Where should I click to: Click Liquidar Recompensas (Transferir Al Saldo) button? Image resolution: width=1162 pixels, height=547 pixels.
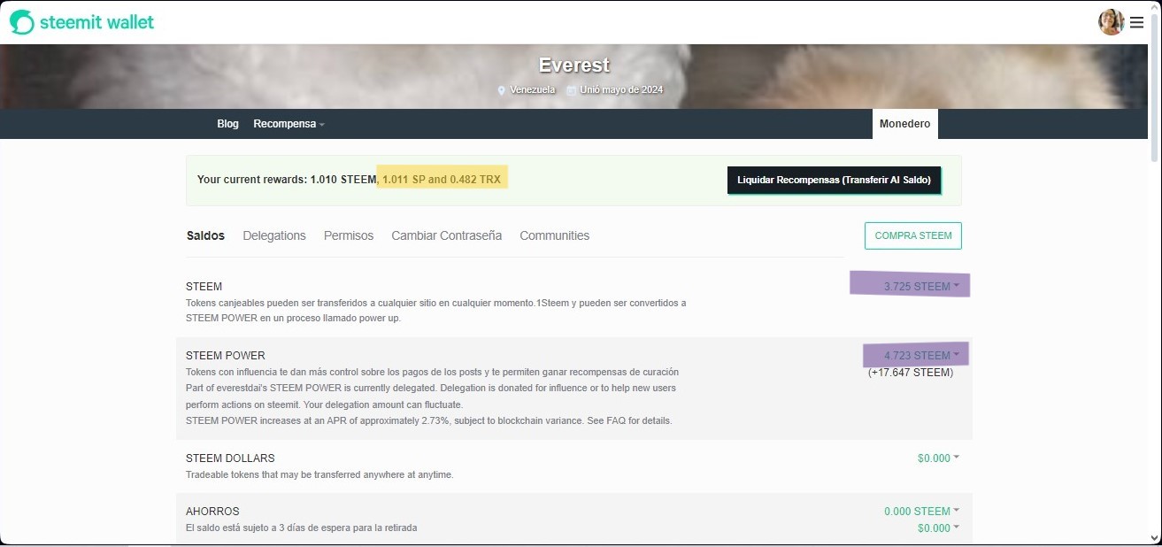pos(834,180)
